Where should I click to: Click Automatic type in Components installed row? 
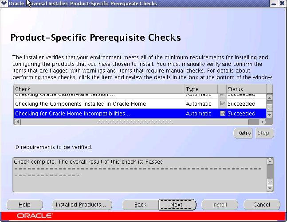tap(198, 104)
